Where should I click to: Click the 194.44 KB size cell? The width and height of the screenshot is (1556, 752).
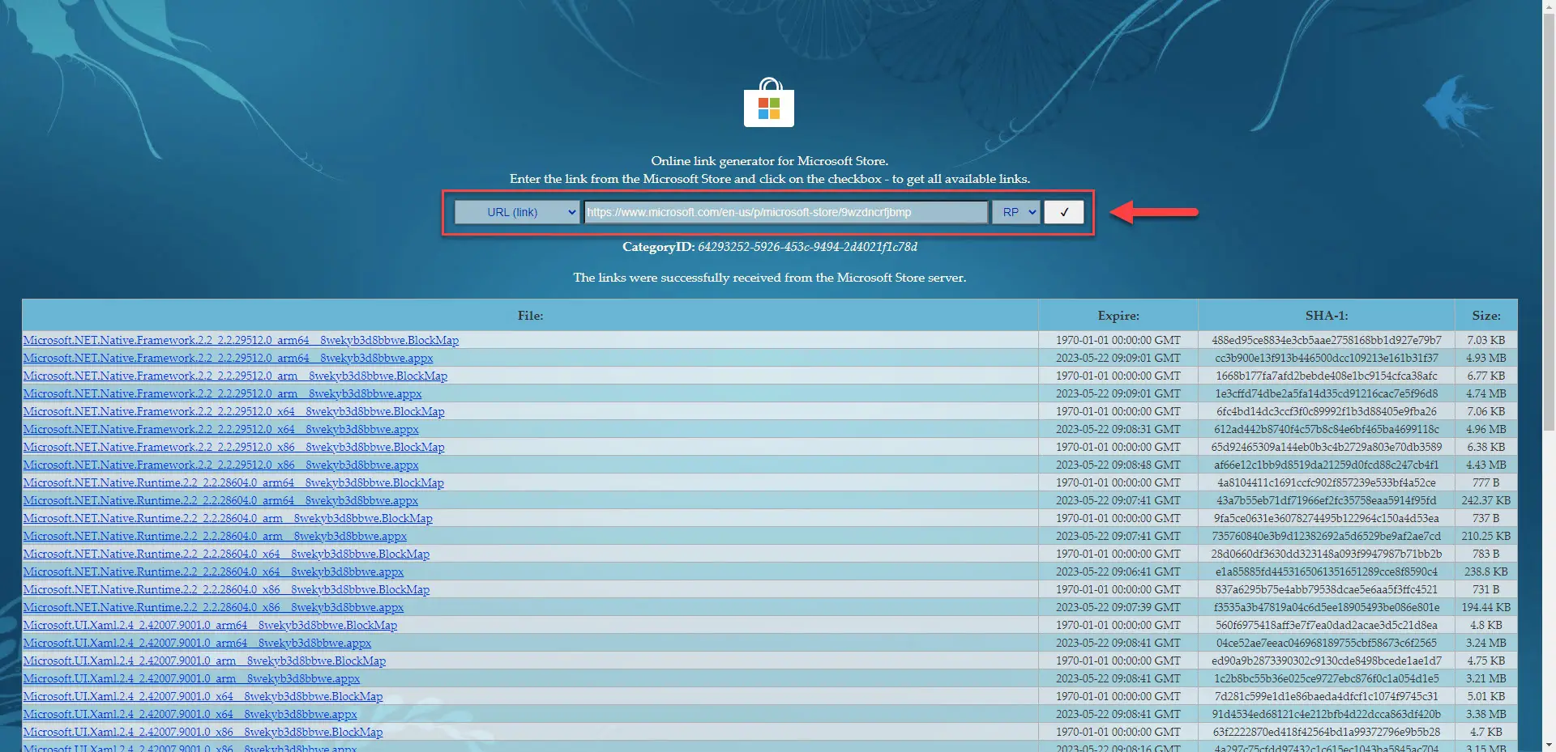(1485, 607)
